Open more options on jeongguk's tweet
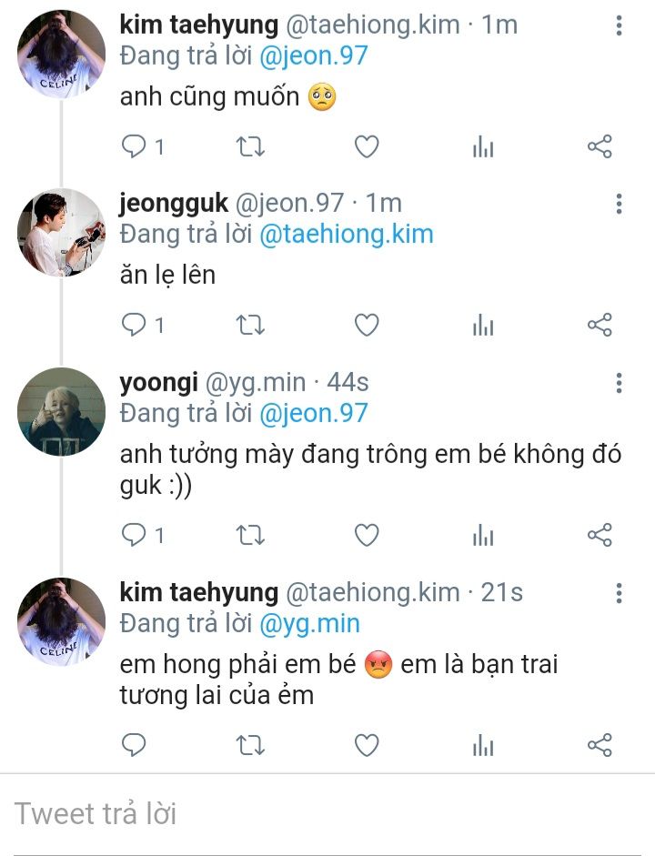This screenshot has width=655, height=856. tap(619, 203)
